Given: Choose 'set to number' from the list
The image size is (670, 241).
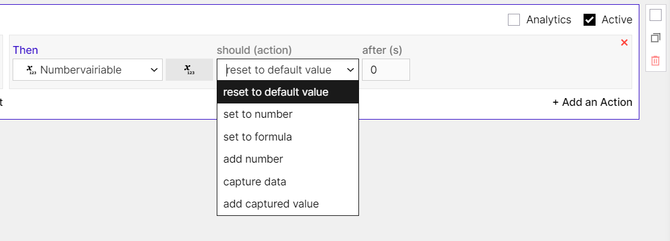Looking at the screenshot, I should (288, 114).
